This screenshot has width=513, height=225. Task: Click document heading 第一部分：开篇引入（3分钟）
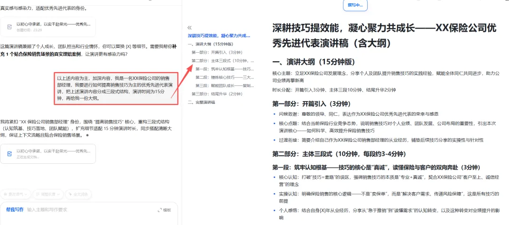312,104
